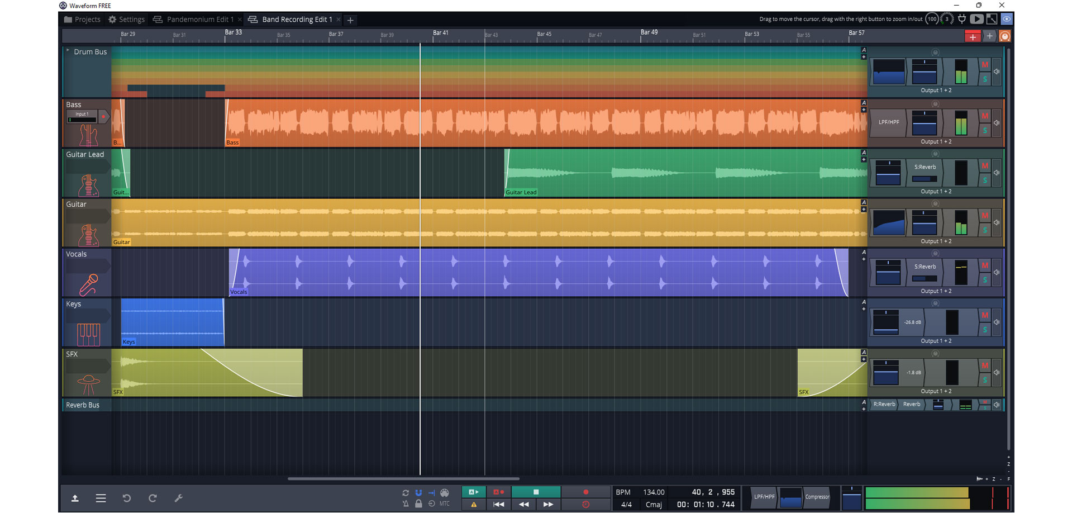Open Drum Bus Output 1 + 2 selector
The height and width of the screenshot is (513, 1072).
point(936,91)
